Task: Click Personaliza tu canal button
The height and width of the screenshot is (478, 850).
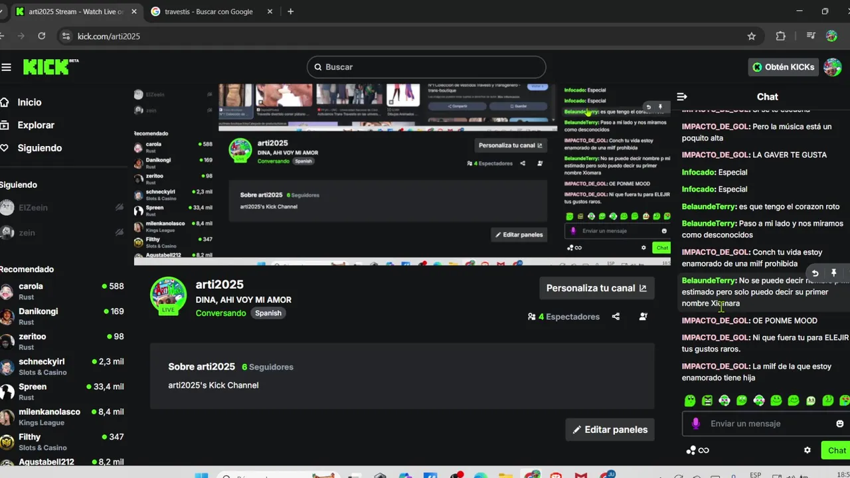Action: point(596,288)
